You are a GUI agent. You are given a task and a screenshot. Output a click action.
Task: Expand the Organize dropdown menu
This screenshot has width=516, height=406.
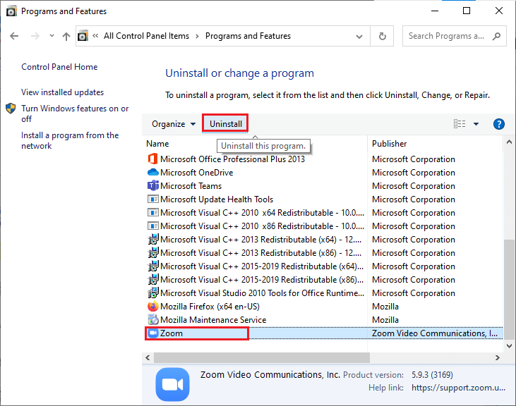pyautogui.click(x=174, y=124)
